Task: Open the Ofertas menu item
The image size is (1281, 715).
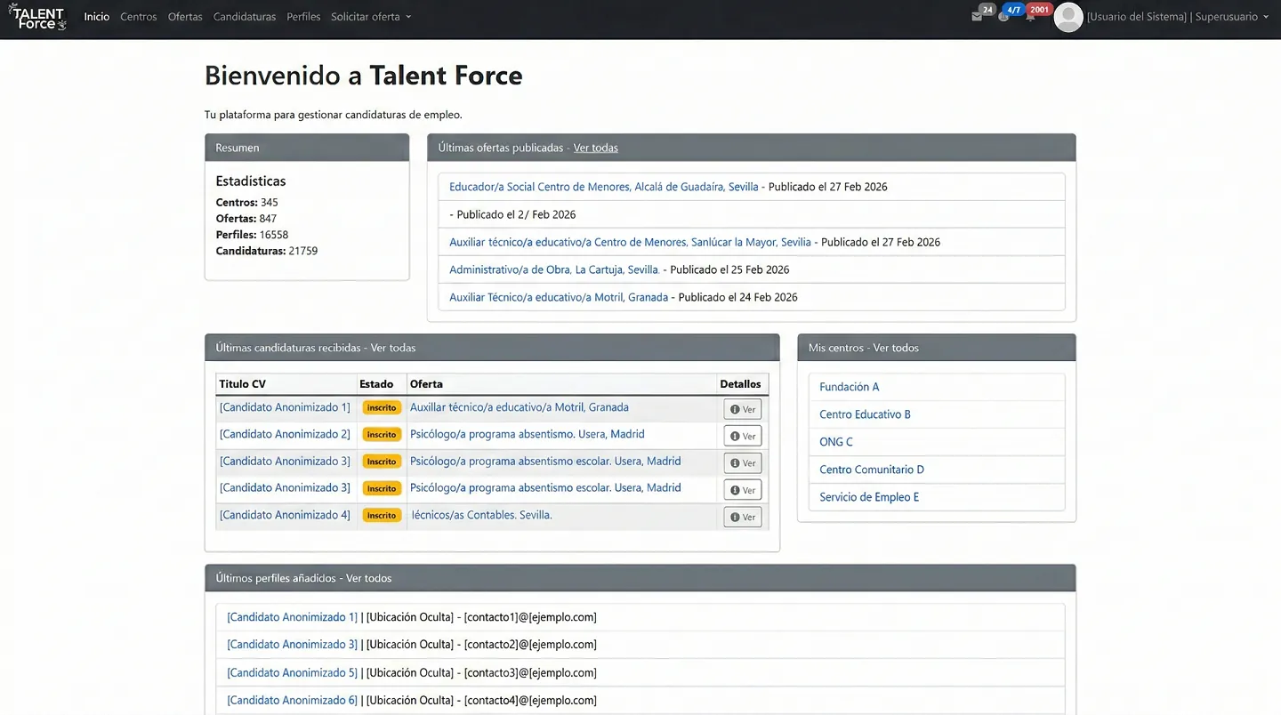Action: [x=185, y=17]
